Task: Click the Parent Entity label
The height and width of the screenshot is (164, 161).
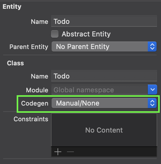Action: [29, 47]
